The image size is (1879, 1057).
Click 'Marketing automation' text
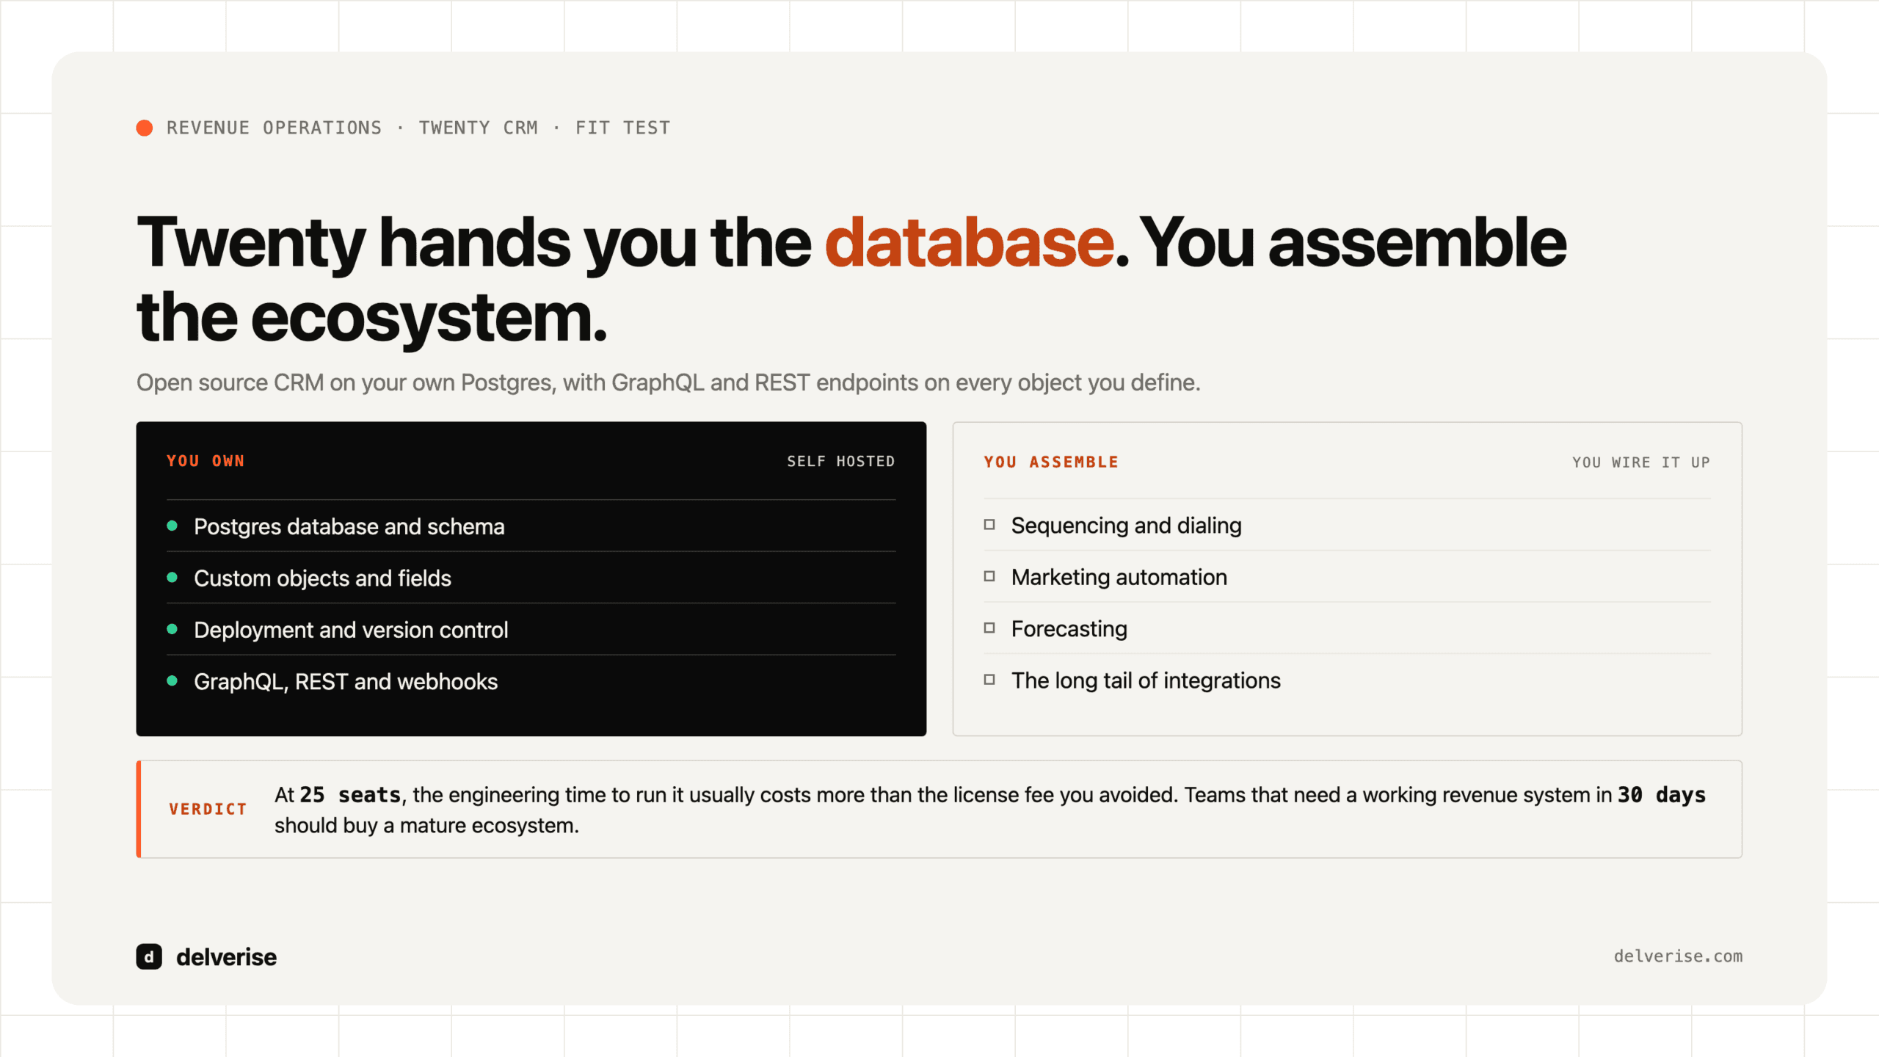click(1119, 577)
